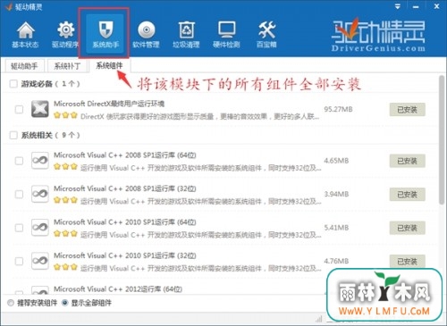This screenshot has height=326, width=447.
Task: Check the 游戏必备 group checkbox
Action: 13,84
